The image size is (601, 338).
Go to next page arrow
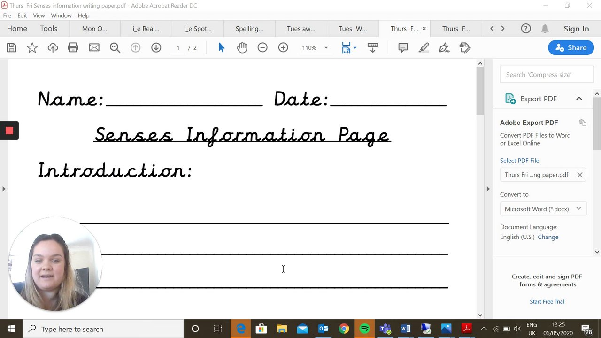(156, 47)
